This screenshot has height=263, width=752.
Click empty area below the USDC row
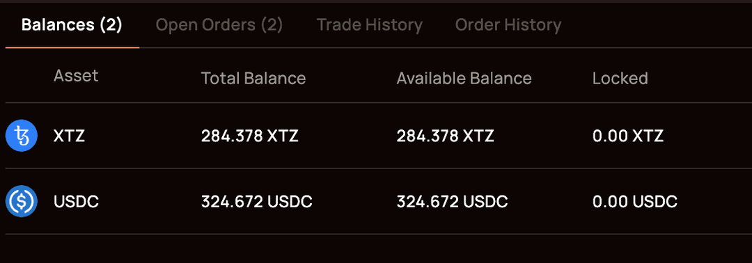(x=376, y=248)
